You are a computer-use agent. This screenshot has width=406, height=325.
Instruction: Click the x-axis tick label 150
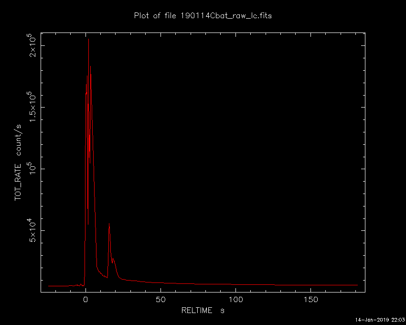pos(310,300)
